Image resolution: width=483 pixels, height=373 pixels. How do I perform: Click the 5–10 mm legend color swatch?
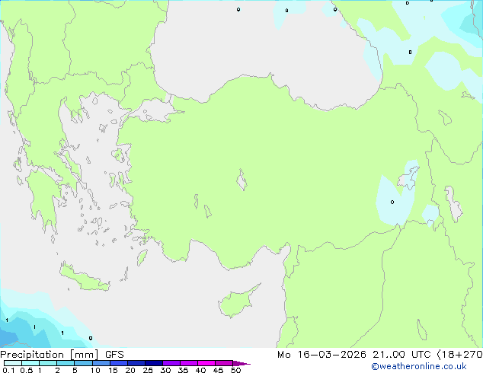(x=83, y=363)
